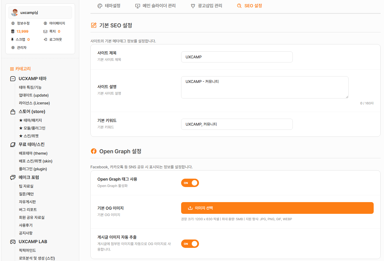Screen dimensions: 384x261
Task: Click the UXCAMP LAB gamepad icon
Action: pos(13,242)
